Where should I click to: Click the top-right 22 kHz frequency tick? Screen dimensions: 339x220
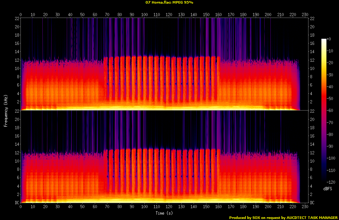point(312,18)
